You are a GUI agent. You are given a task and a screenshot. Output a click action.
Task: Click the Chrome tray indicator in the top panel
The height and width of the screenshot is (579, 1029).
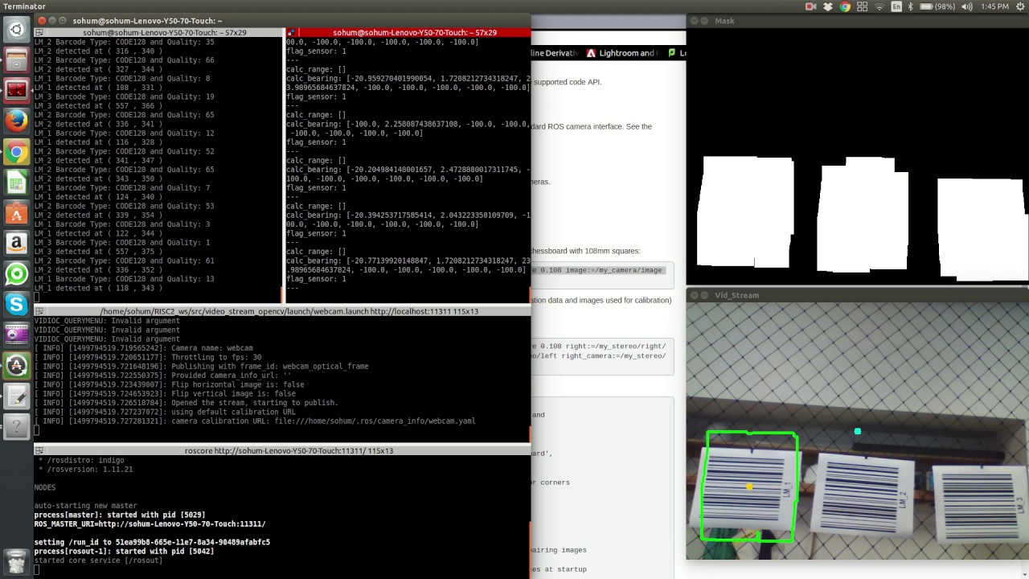(845, 6)
